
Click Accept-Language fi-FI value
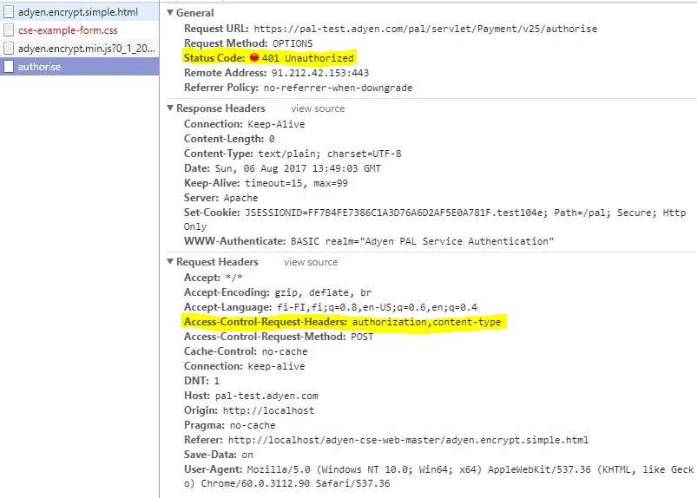click(377, 307)
